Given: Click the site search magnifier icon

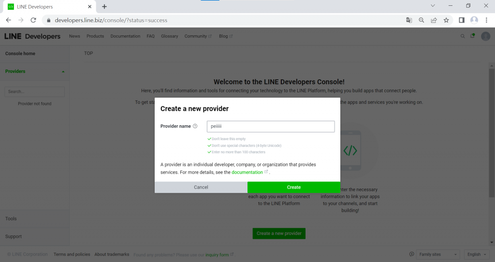Looking at the screenshot, I should (463, 36).
